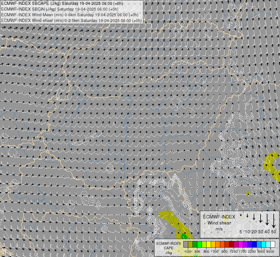
Task: Click the '500' tick label in CAPE legend
Action: click(206, 252)
